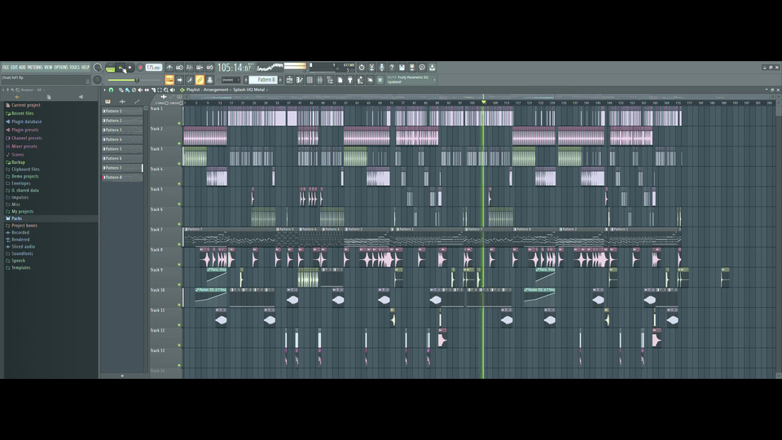Open the Channel rack view icon
This screenshot has width=782, height=440.
tap(310, 80)
